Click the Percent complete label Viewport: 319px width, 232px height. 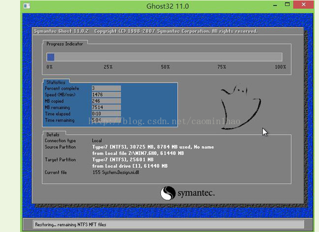coord(62,88)
